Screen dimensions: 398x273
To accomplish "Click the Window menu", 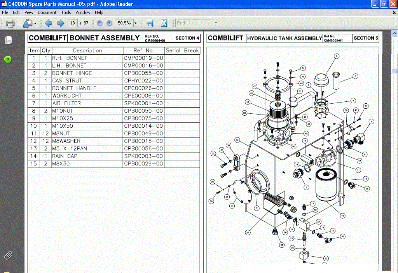I will pyautogui.click(x=83, y=12).
